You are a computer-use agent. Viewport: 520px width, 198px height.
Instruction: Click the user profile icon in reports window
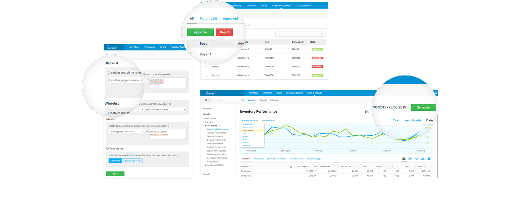(x=436, y=93)
